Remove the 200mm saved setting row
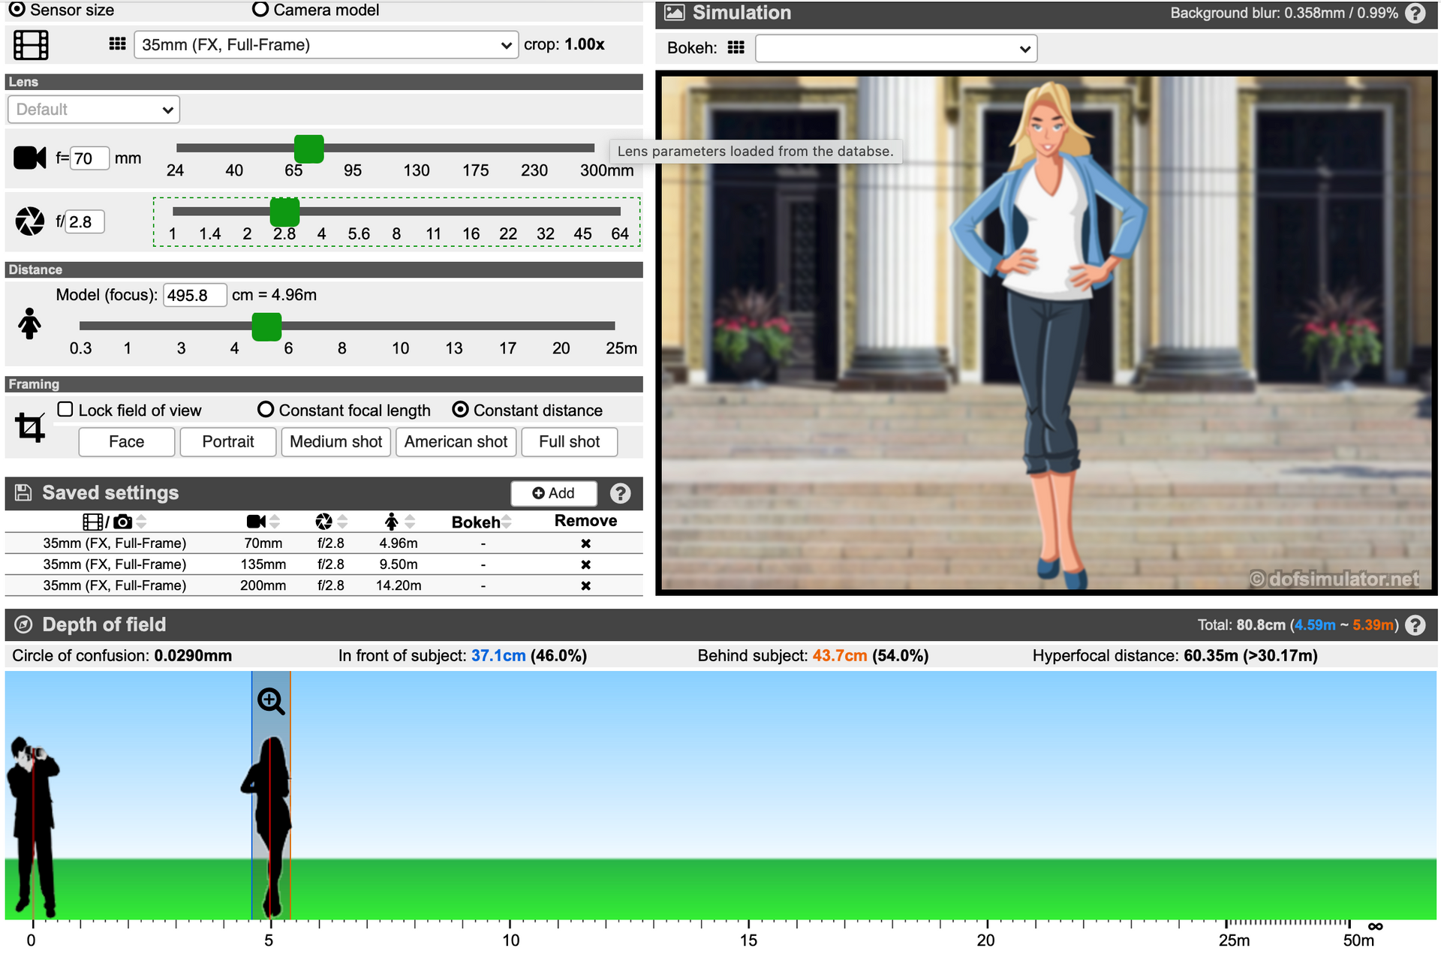The width and height of the screenshot is (1441, 957). (585, 585)
